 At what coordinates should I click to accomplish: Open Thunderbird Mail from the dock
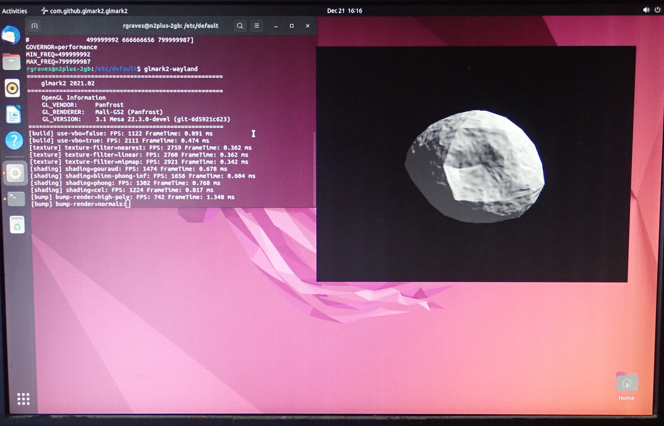pos(11,35)
